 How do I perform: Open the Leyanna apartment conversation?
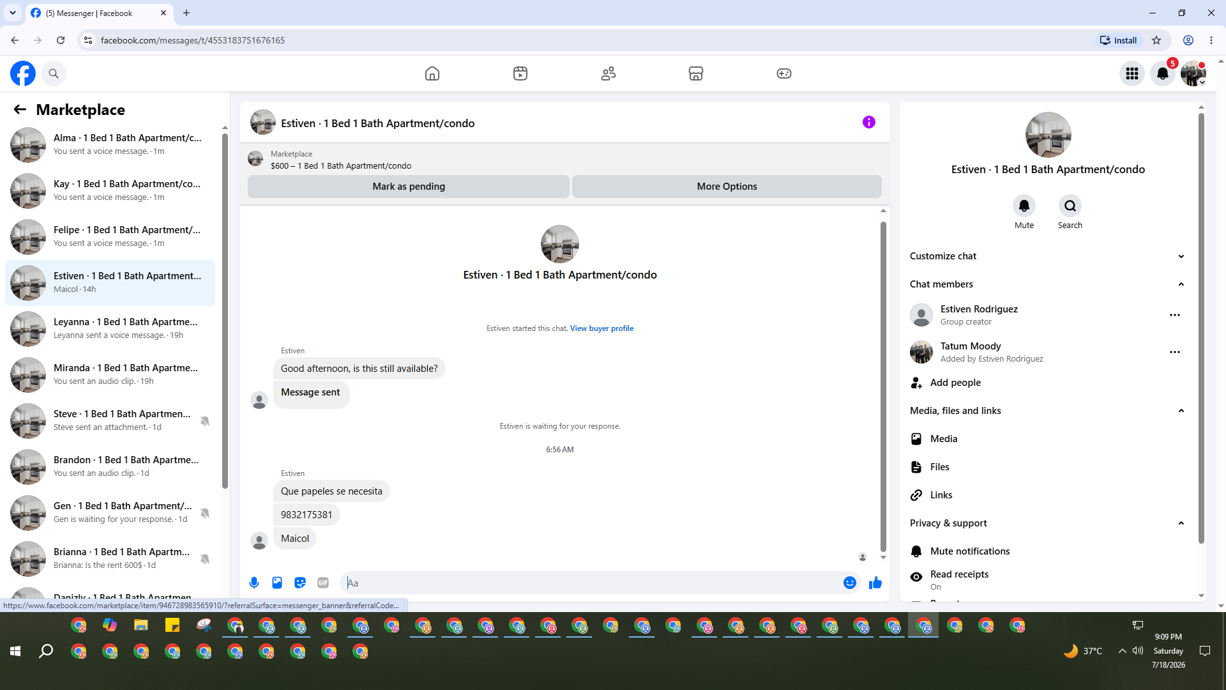tap(110, 329)
